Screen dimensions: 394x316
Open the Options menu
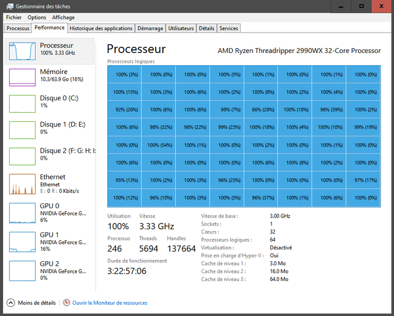click(x=37, y=17)
